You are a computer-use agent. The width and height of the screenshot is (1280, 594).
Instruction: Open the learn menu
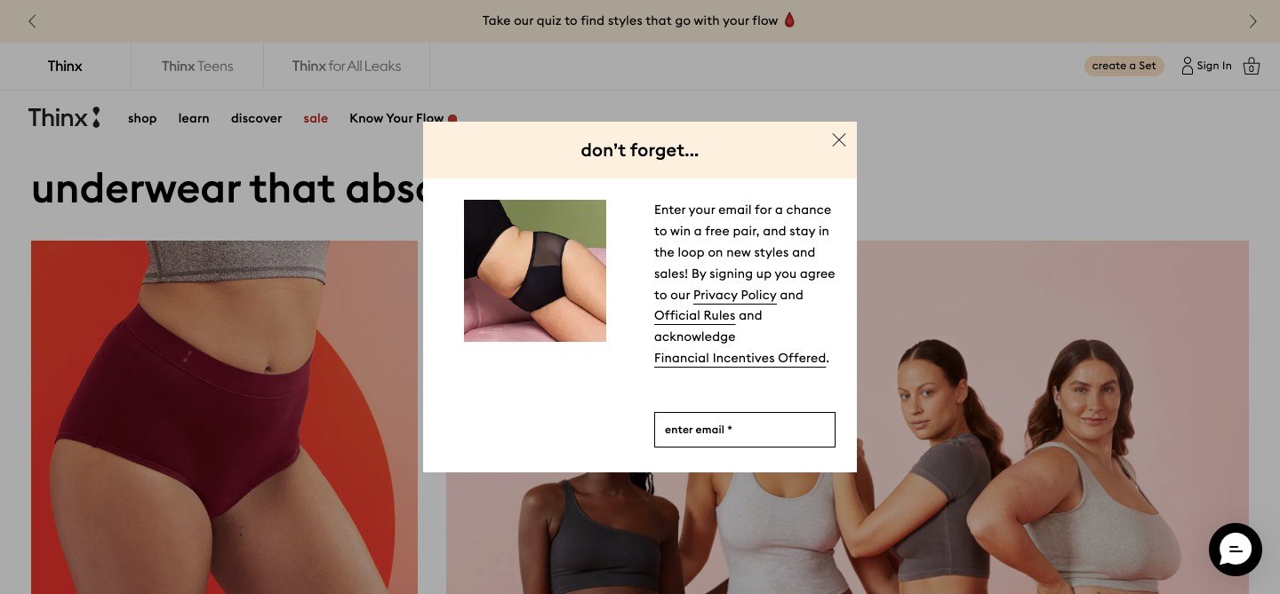coord(194,118)
